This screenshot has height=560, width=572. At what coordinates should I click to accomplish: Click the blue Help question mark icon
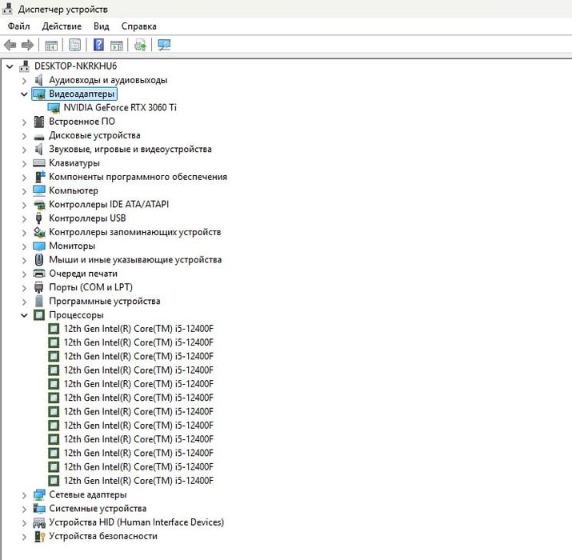(98, 45)
